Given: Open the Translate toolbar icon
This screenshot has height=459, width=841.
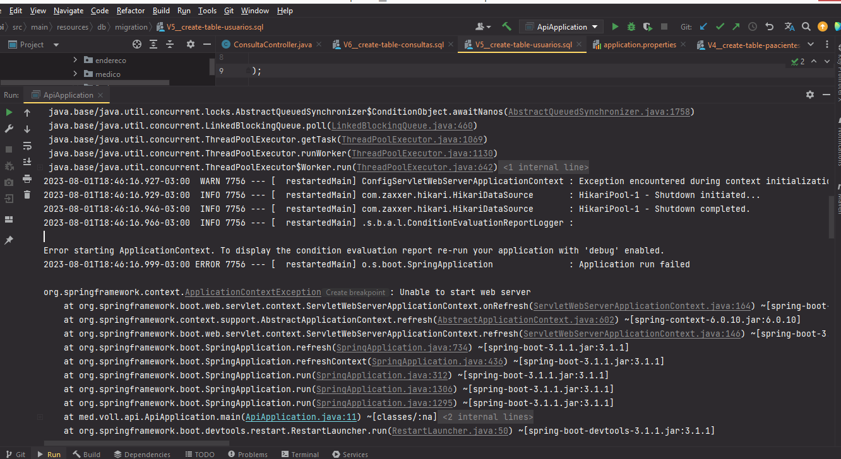Looking at the screenshot, I should coord(789,27).
